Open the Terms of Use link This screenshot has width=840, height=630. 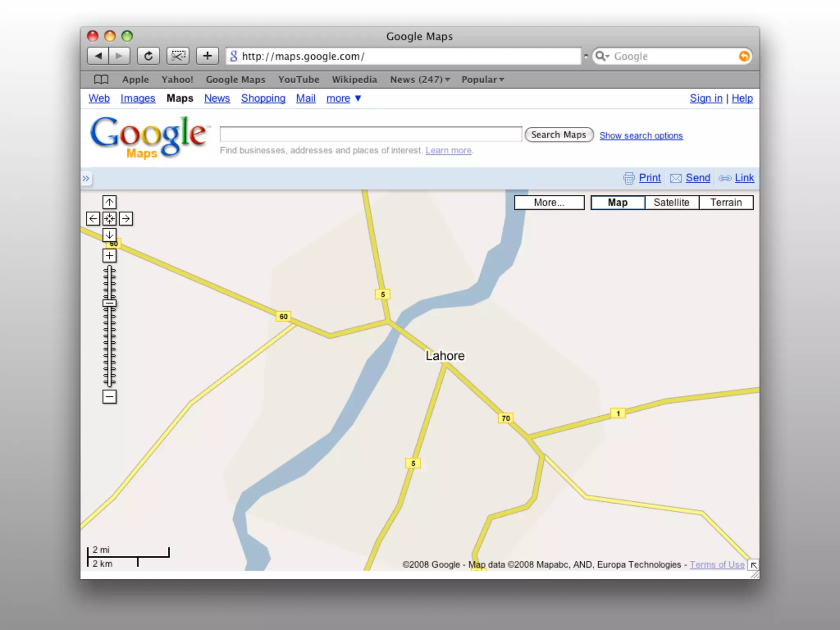tap(717, 565)
